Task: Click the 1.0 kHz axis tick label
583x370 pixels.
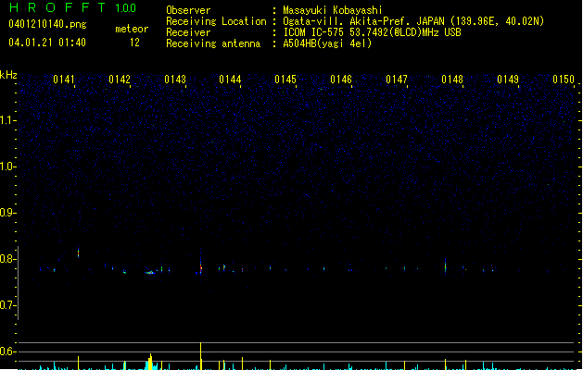Action: [7, 166]
